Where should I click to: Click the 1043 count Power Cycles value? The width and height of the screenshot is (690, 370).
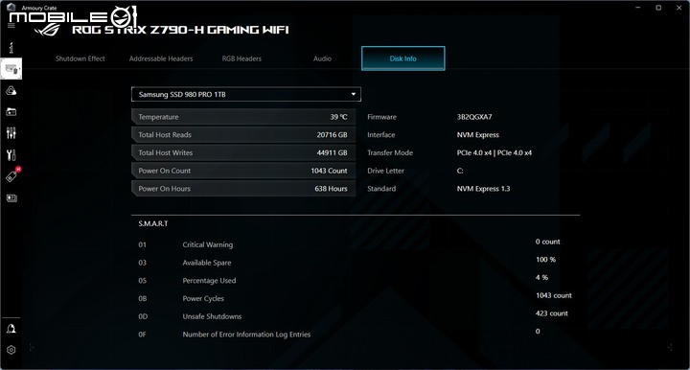554,295
